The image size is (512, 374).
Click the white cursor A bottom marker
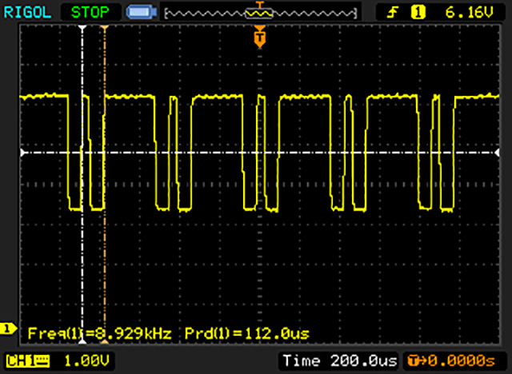(82, 341)
